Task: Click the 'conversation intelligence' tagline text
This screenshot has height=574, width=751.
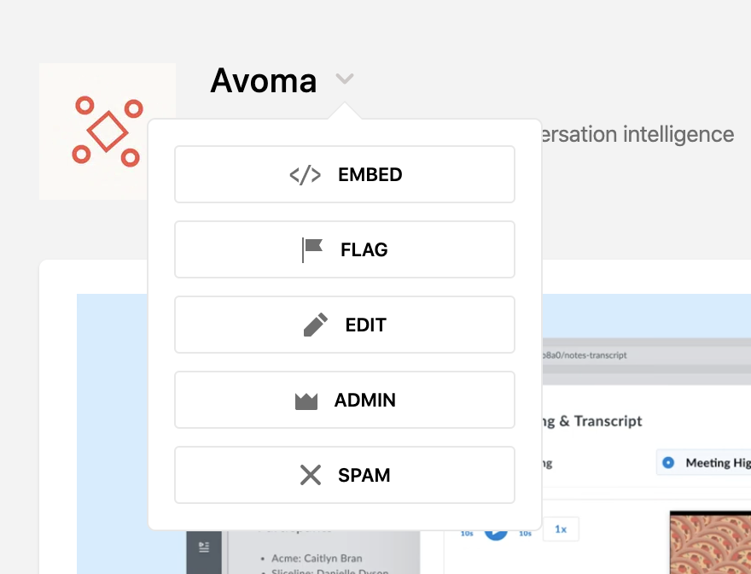Action: (638, 134)
